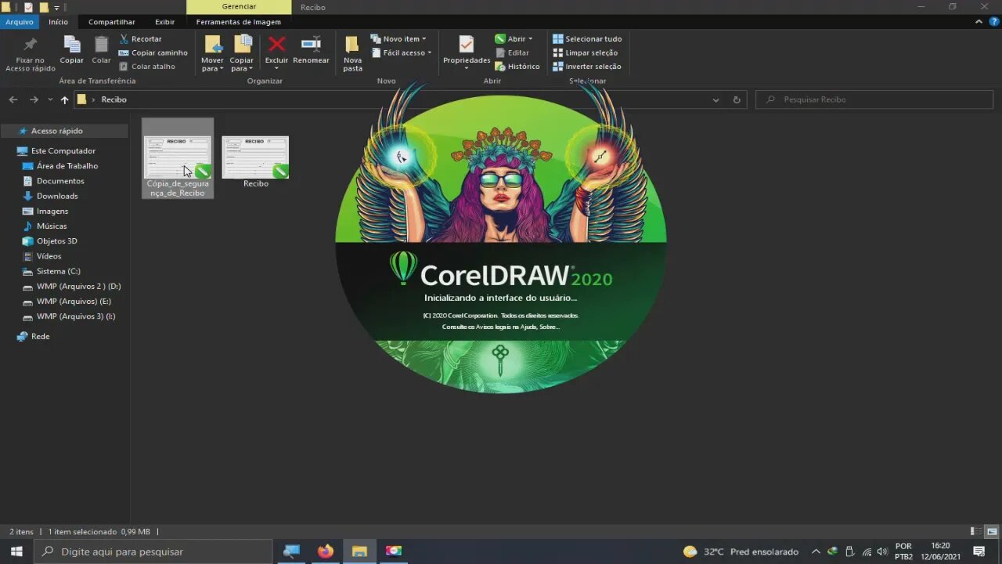Click the taskbar search box
Image resolution: width=1002 pixels, height=564 pixels.
click(153, 551)
